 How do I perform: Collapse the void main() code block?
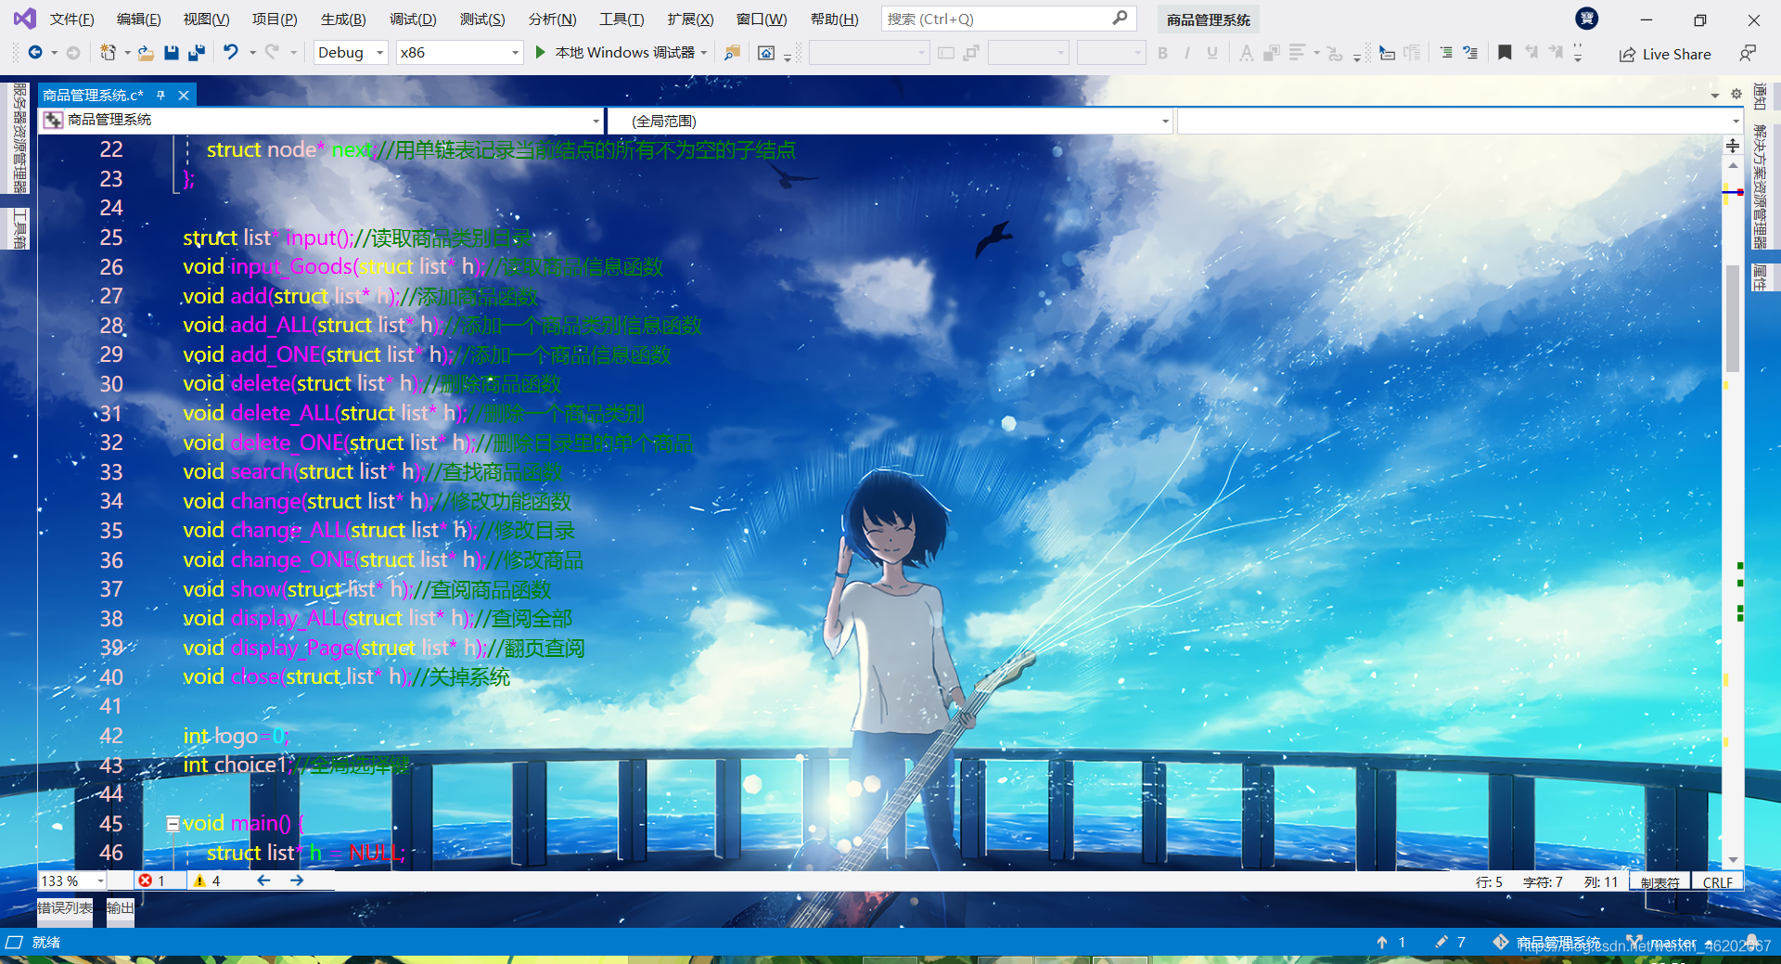click(x=173, y=823)
